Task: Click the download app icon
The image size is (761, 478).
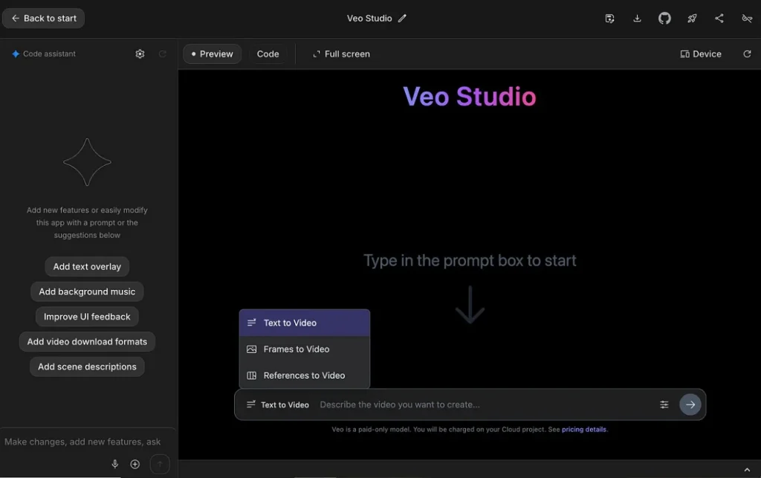Action: [637, 18]
